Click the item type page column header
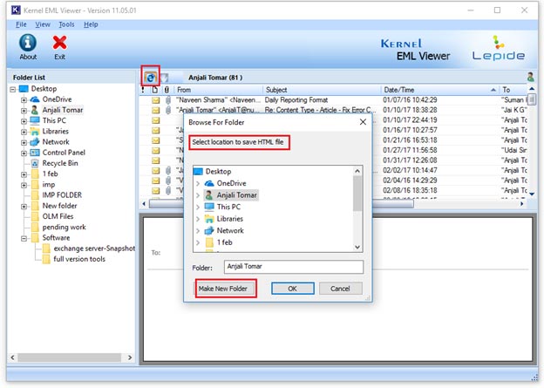544x388 pixels. 154,90
